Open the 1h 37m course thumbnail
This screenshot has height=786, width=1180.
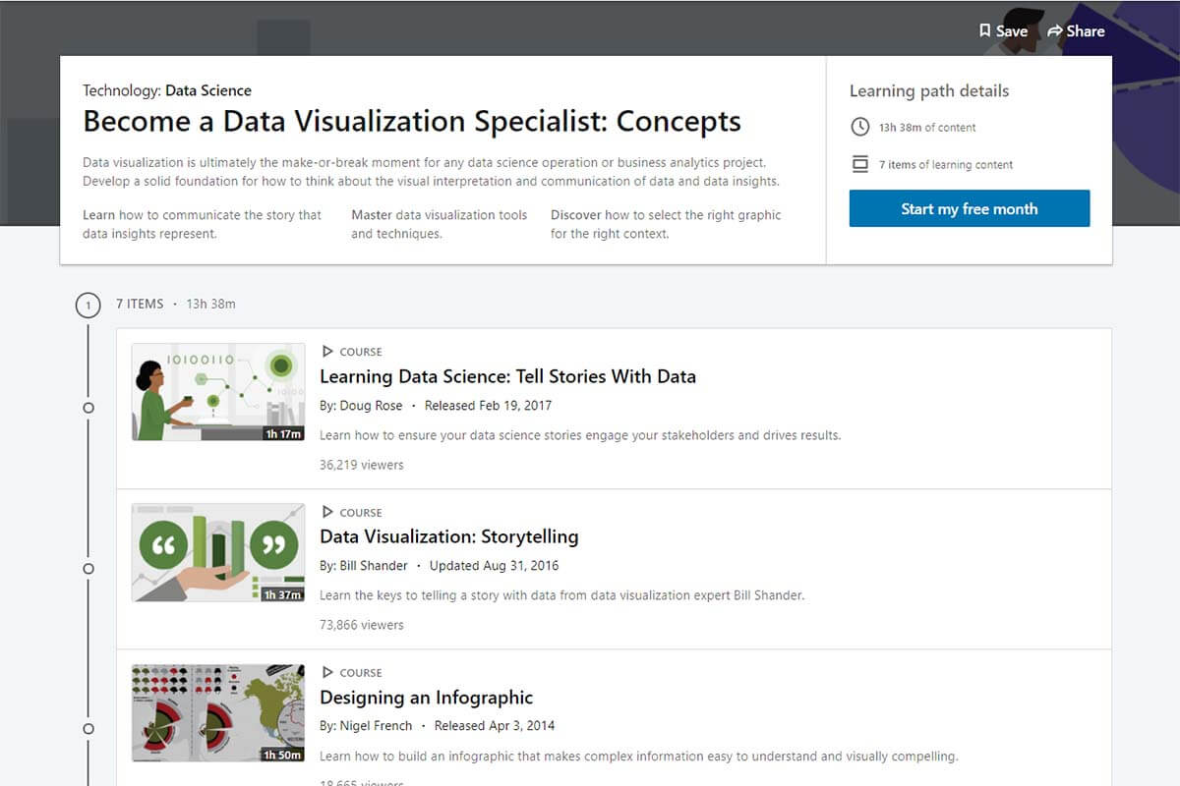coord(218,552)
